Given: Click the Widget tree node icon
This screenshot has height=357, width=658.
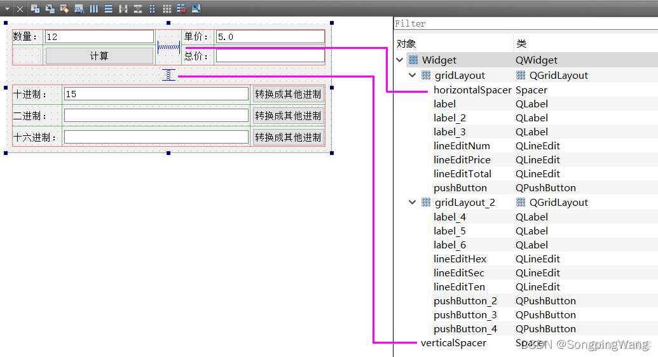Looking at the screenshot, I should (413, 60).
